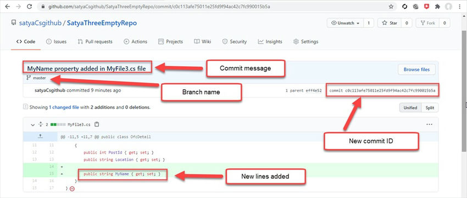
Task: Click the circular arrows extension icon
Action: [x=404, y=7]
